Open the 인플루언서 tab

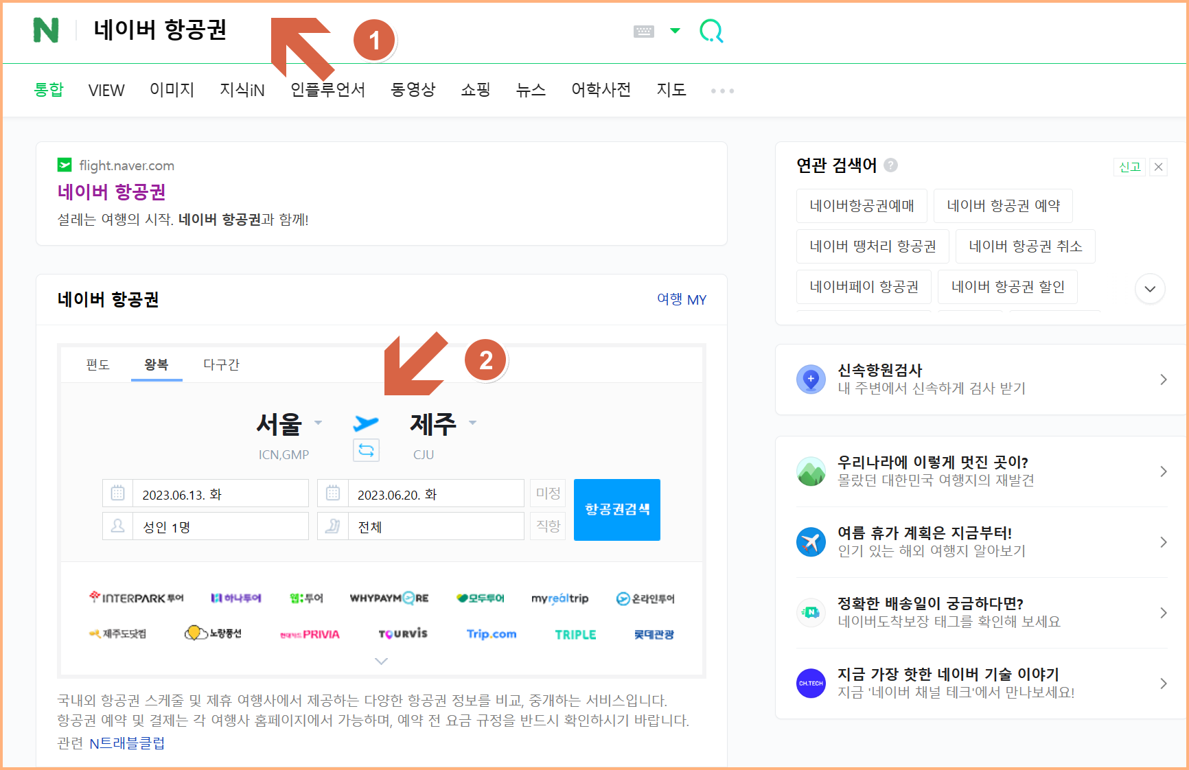tap(327, 90)
